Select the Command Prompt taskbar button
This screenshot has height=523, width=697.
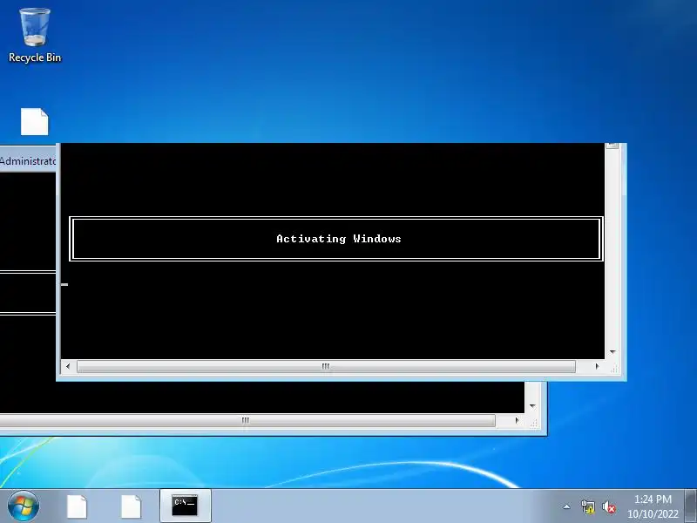185,506
